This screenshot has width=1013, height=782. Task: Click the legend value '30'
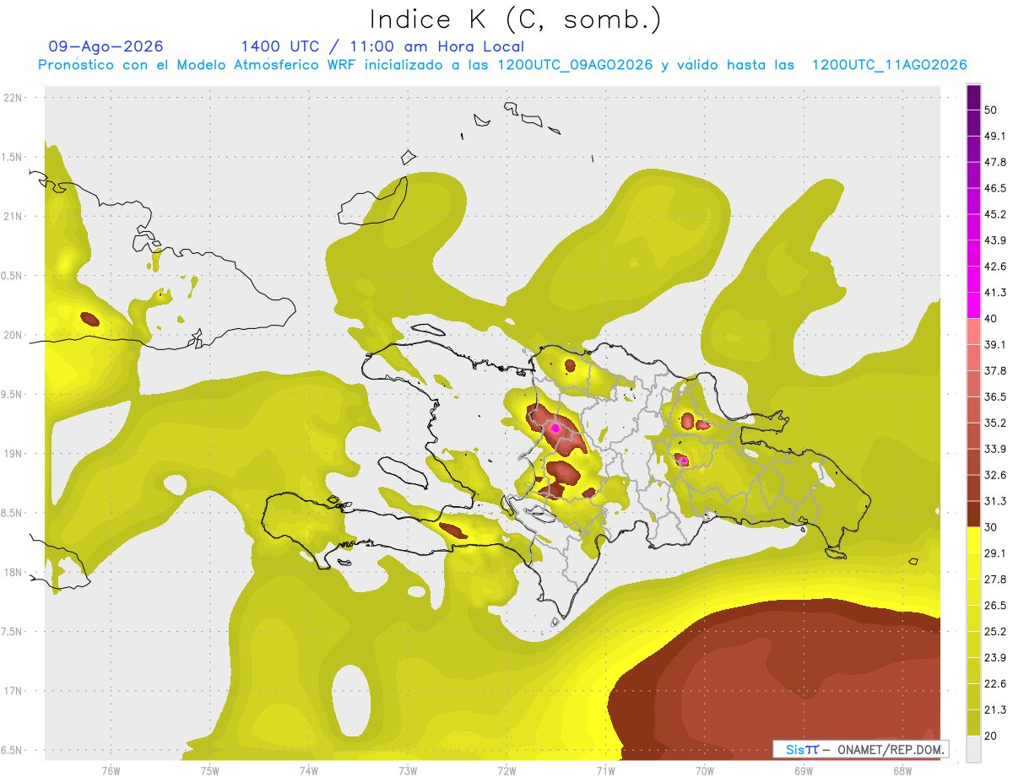pos(992,526)
